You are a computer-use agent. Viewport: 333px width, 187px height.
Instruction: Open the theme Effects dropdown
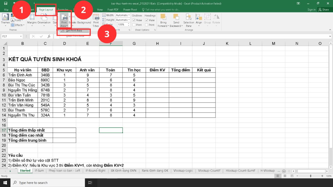click(x=18, y=25)
